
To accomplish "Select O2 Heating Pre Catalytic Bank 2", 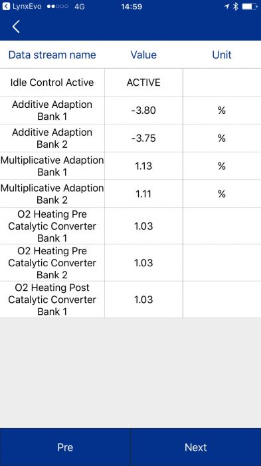I will pos(130,263).
